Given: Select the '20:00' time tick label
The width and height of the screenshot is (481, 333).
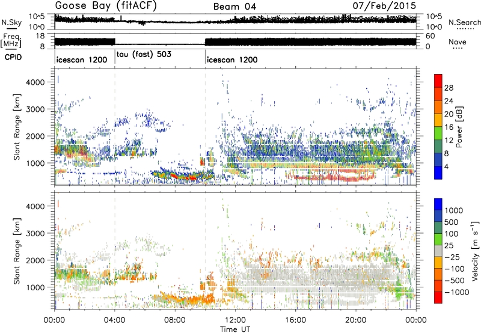Looking at the screenshot, I should tap(356, 320).
